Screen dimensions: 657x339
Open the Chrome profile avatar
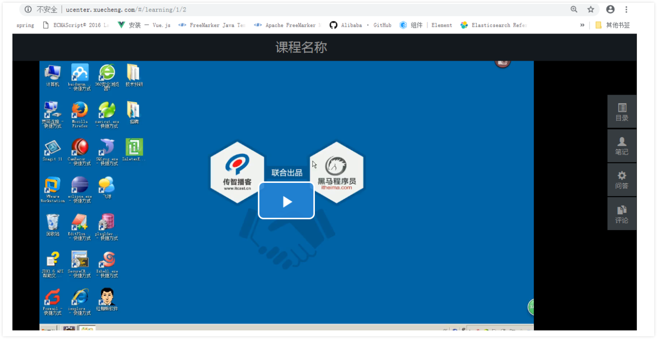(x=610, y=10)
